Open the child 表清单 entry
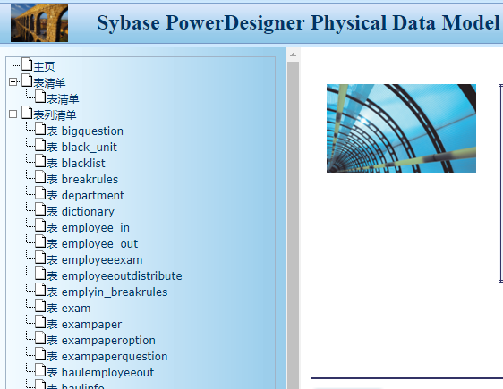 (x=63, y=98)
